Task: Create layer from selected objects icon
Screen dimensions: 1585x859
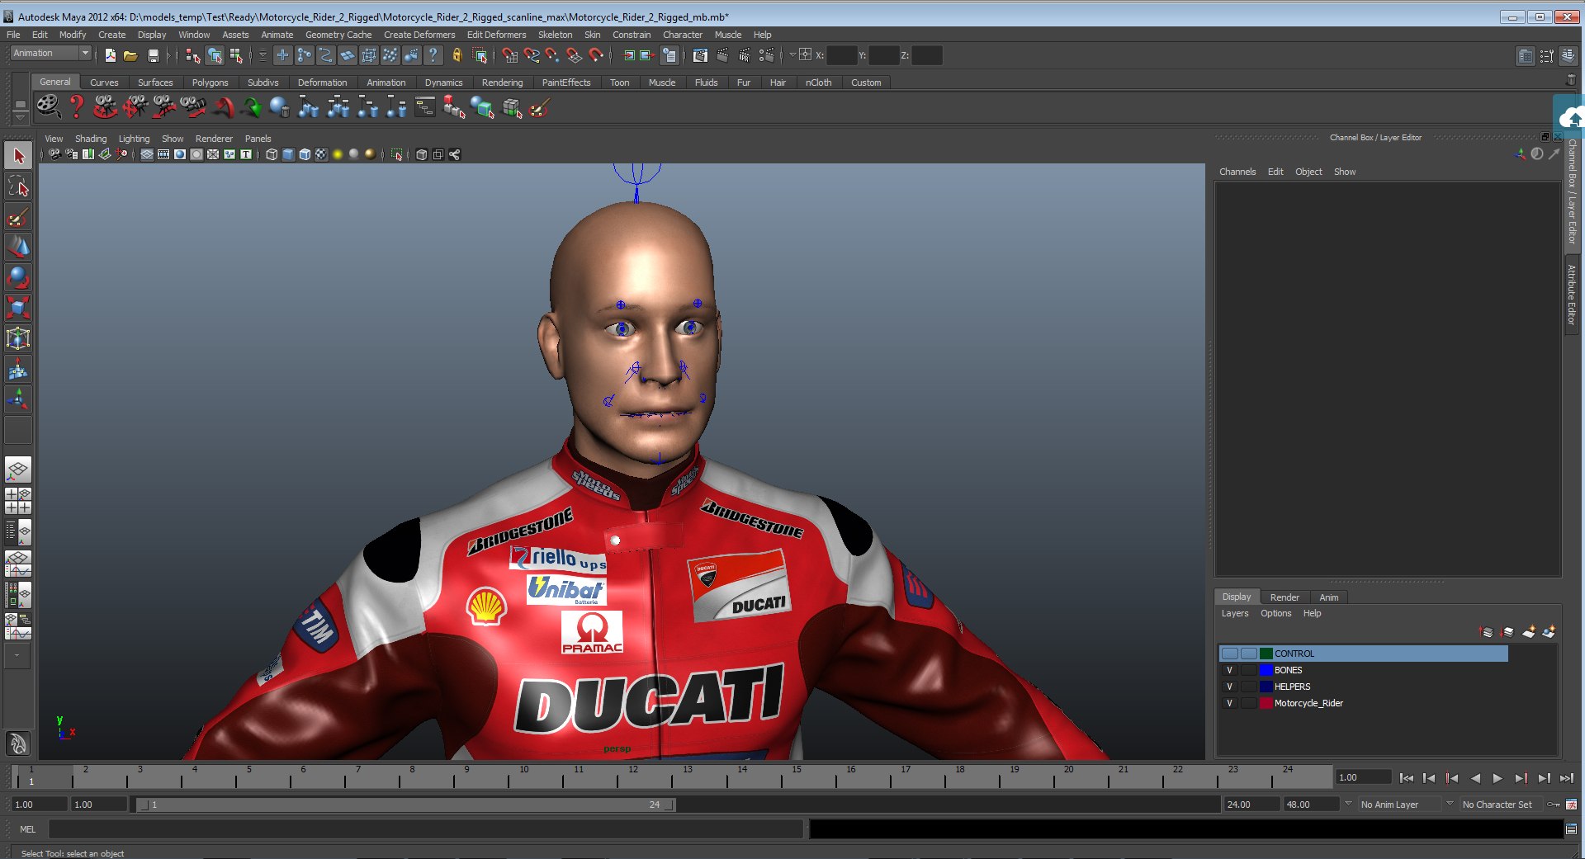Action: click(1549, 632)
